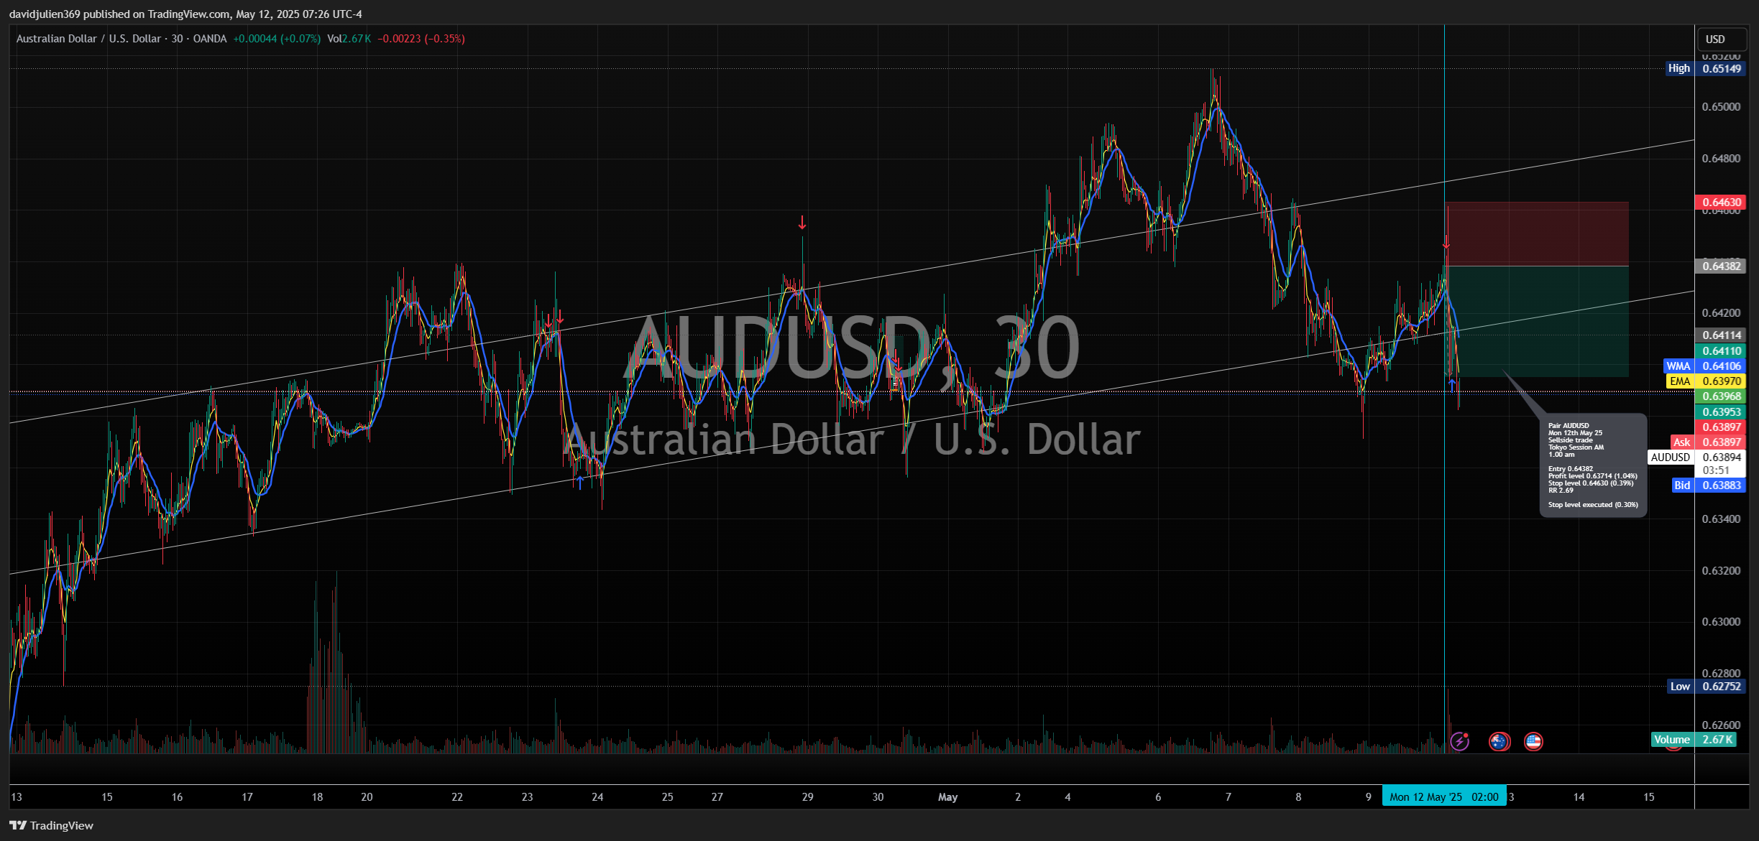Click the red down arrow above April 29 peak
This screenshot has width=1759, height=841.
(x=802, y=223)
